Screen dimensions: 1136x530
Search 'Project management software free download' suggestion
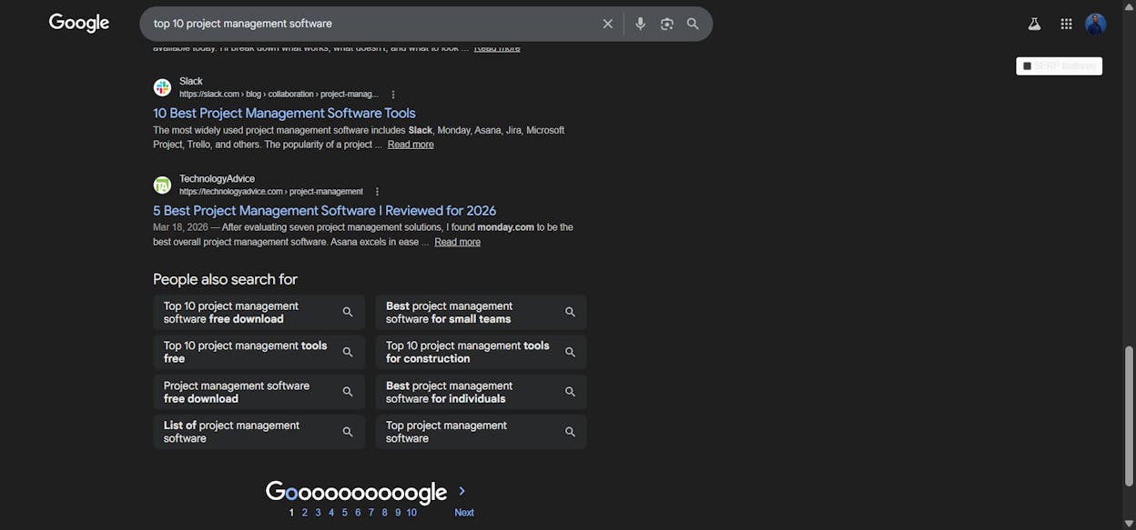pos(259,392)
